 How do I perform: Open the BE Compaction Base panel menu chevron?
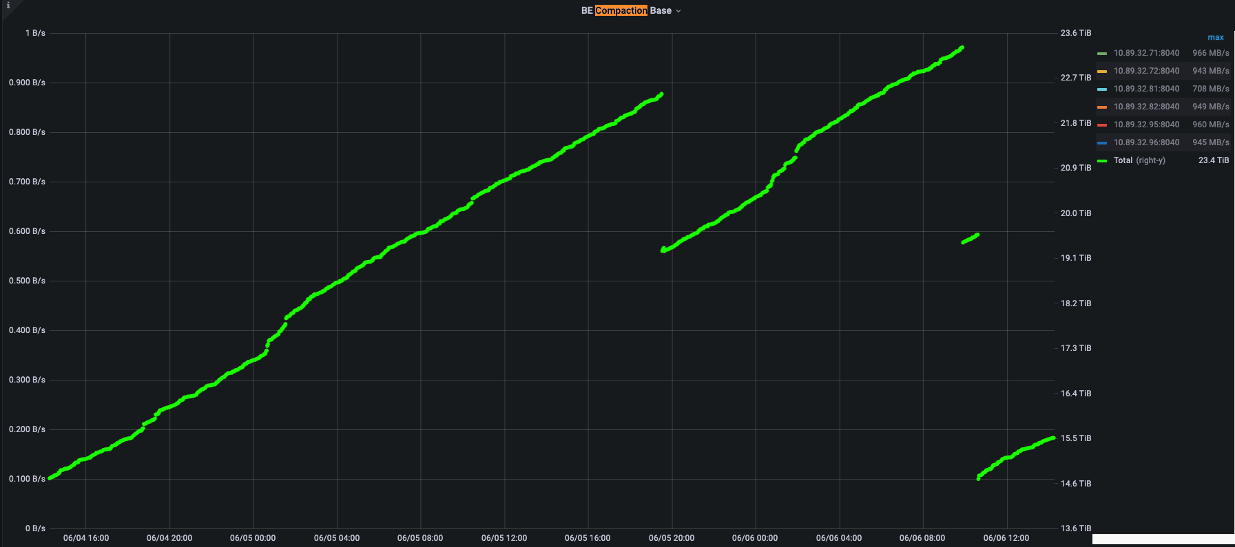click(x=678, y=11)
